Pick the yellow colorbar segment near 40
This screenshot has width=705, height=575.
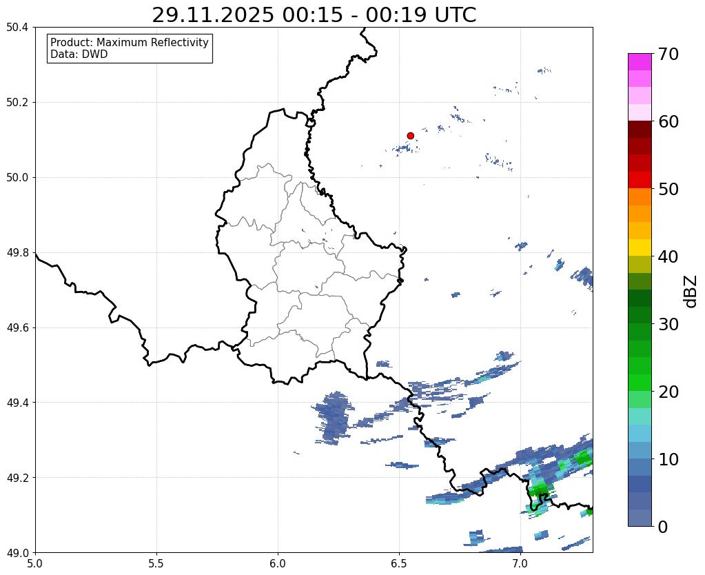coord(640,248)
